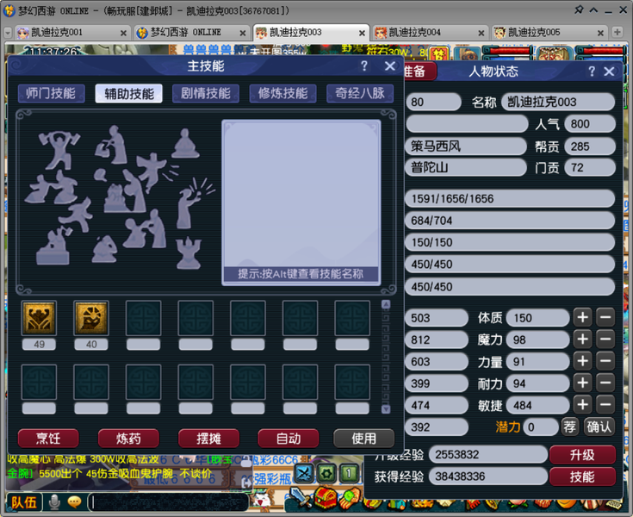Screen dimensions: 633x517
Task: Switch to the 凯迪拉克001 tab
Action: pos(71,33)
